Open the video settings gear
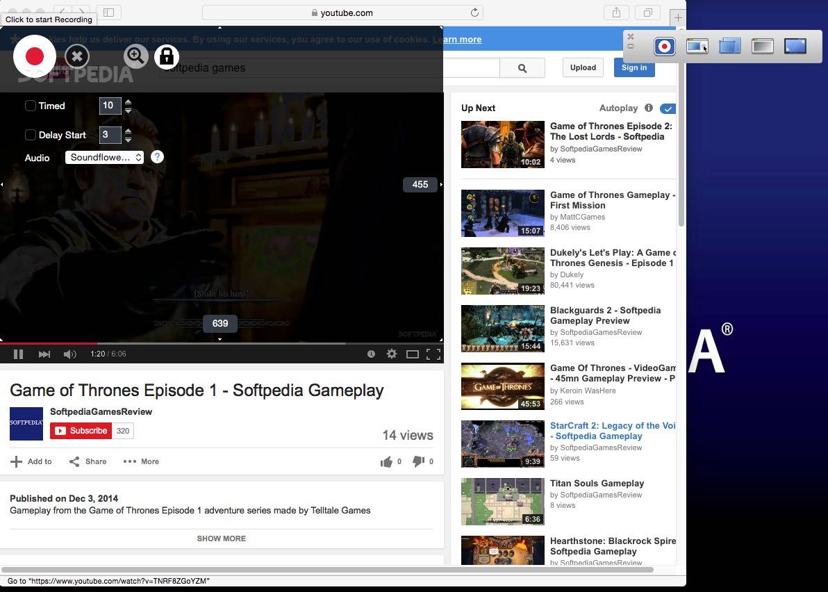This screenshot has width=828, height=592. pyautogui.click(x=391, y=353)
